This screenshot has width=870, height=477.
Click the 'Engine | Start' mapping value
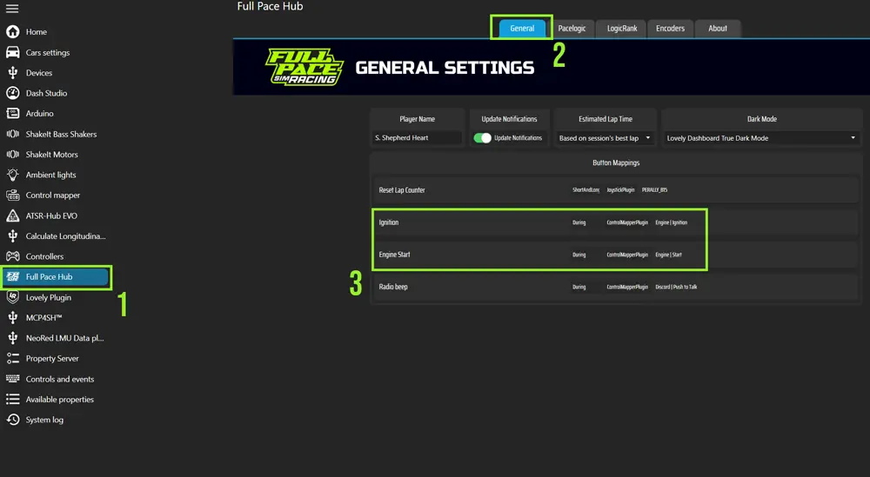[x=668, y=255]
